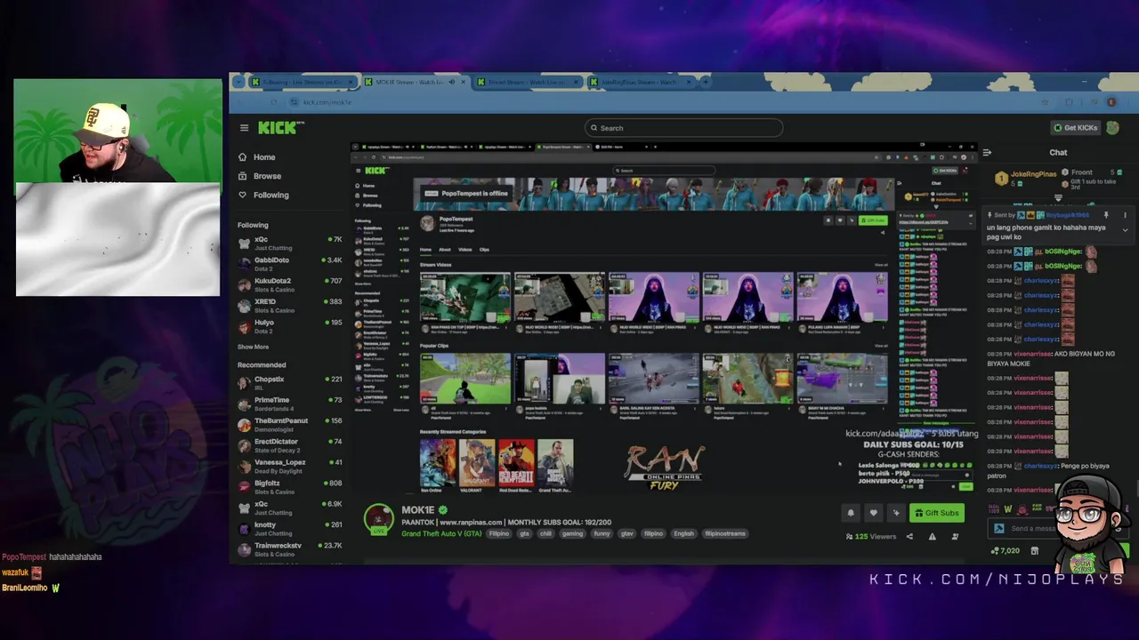Open Hulyo channel in Following list
Image resolution: width=1139 pixels, height=640 pixels.
click(x=289, y=326)
